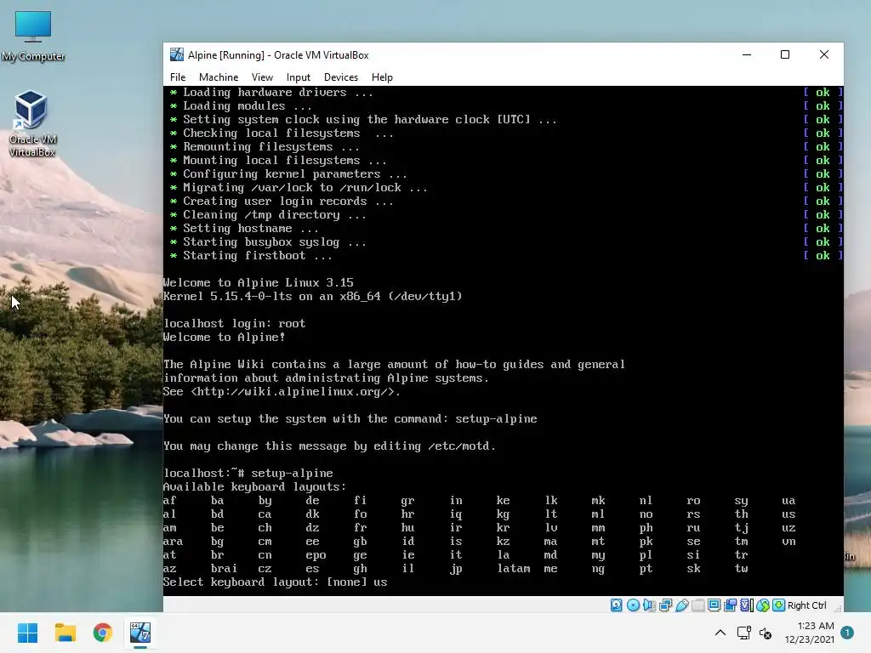
Task: Click the keyboard capture green arrow icon
Action: 779,605
